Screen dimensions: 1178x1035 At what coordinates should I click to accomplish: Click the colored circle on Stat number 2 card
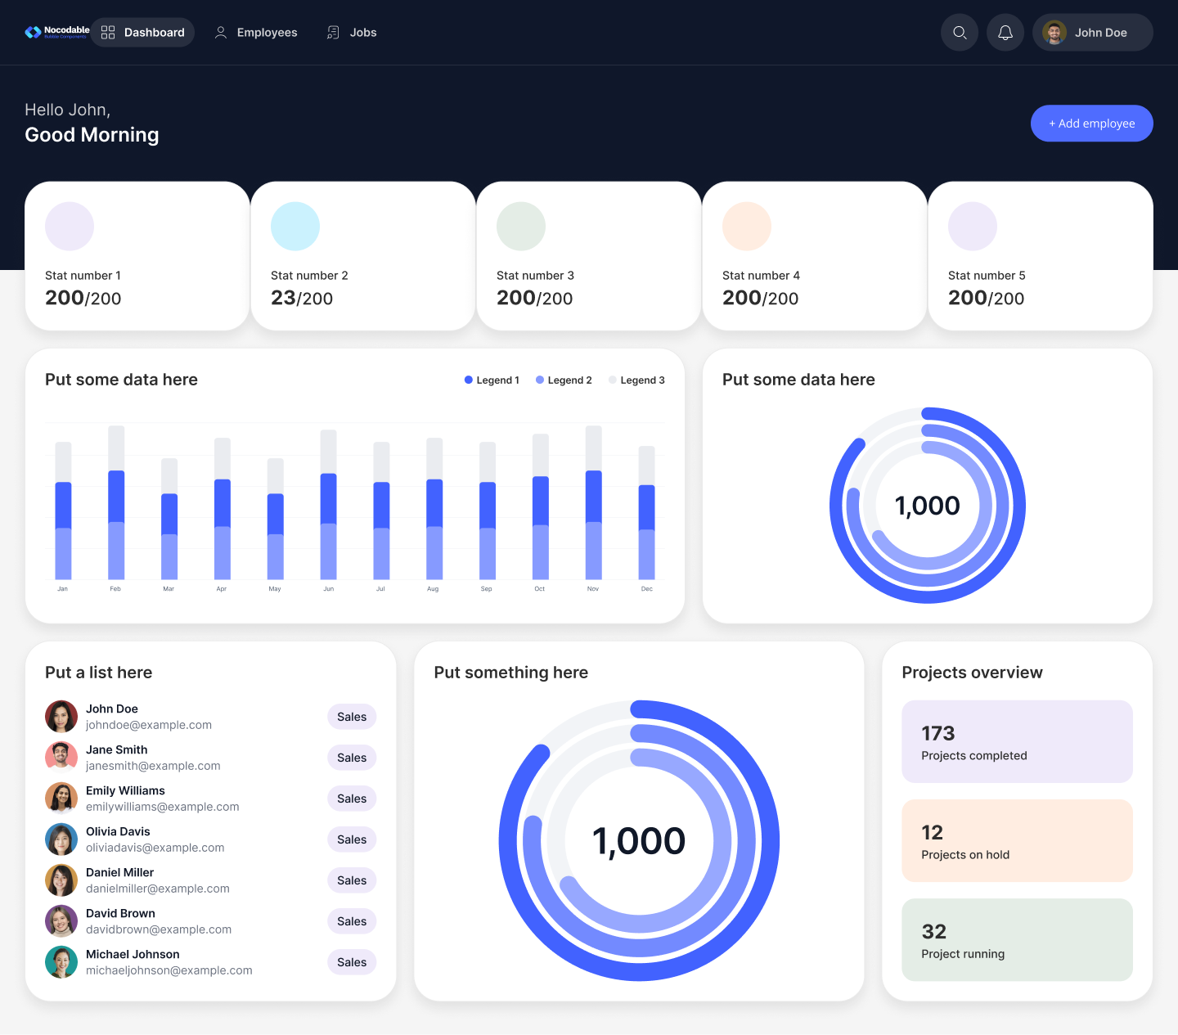coord(294,226)
